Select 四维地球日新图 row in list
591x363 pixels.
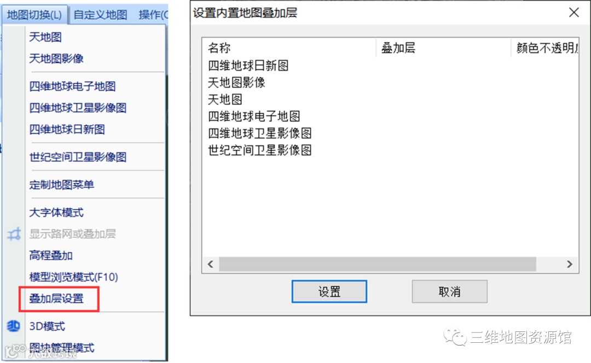tap(390, 66)
